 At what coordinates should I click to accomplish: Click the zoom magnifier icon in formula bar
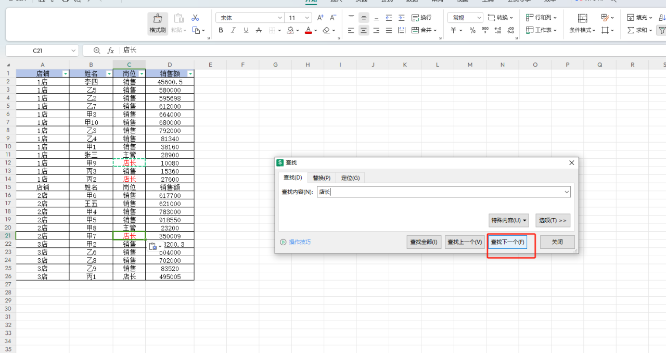[x=96, y=51]
